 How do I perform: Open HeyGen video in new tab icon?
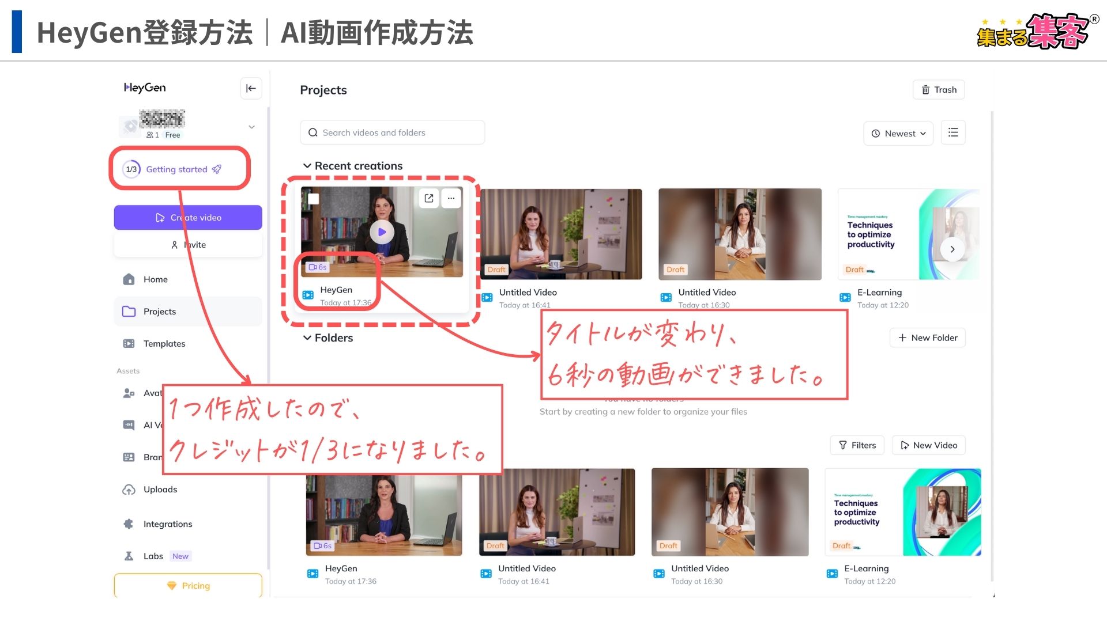tap(429, 198)
